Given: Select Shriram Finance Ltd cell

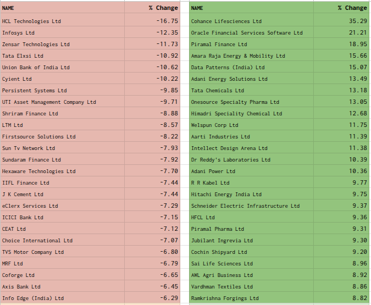Looking at the screenshot, I should pyautogui.click(x=62, y=114).
